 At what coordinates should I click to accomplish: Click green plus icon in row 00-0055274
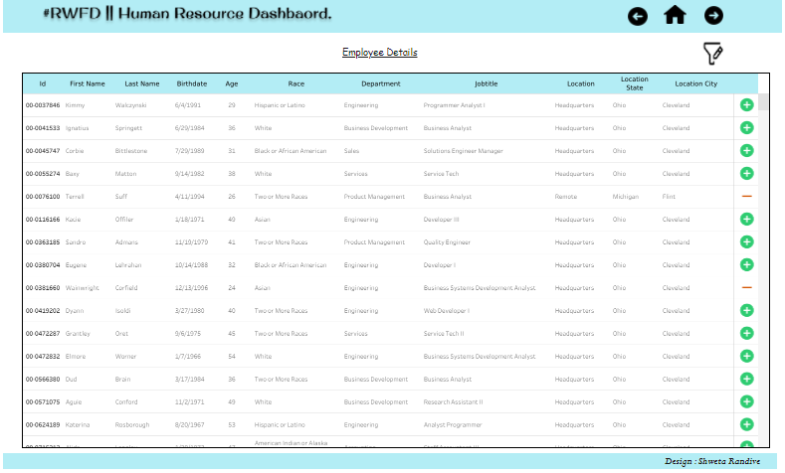click(746, 174)
